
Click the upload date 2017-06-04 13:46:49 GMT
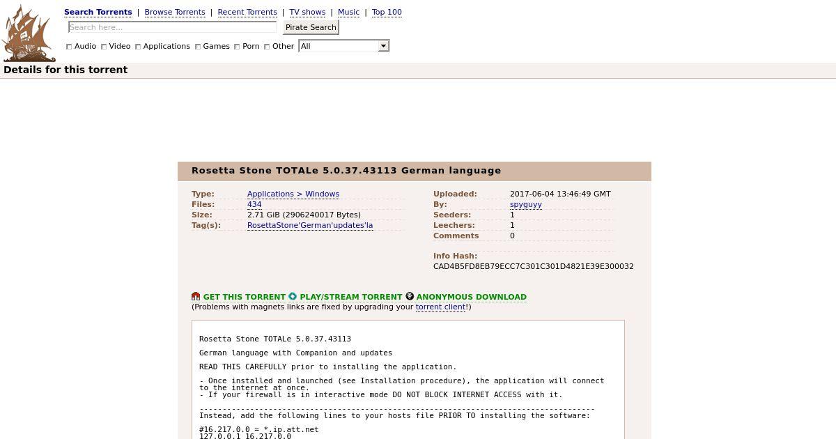tap(560, 194)
